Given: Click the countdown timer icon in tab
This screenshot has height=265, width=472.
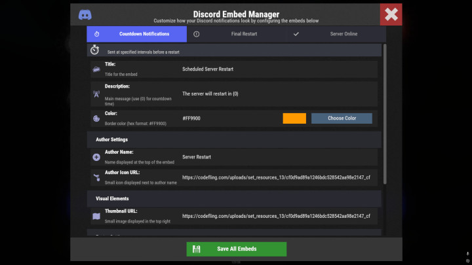Looking at the screenshot, I should tap(96, 34).
